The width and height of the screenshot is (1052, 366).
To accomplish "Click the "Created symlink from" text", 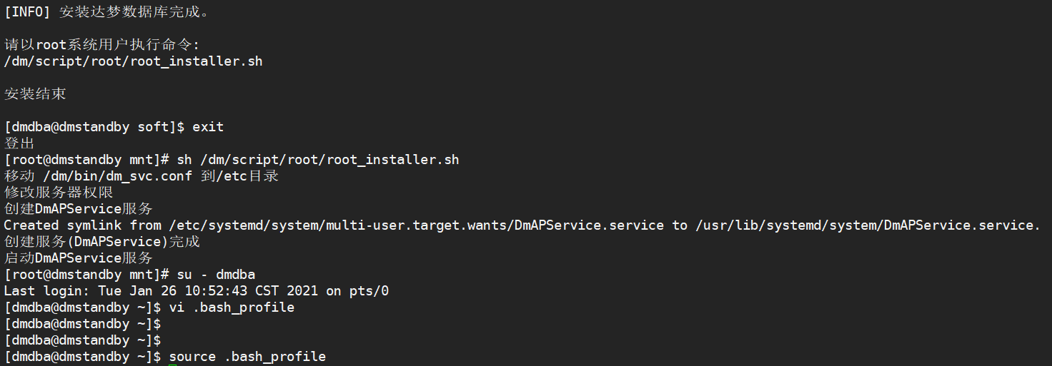I will [82, 225].
